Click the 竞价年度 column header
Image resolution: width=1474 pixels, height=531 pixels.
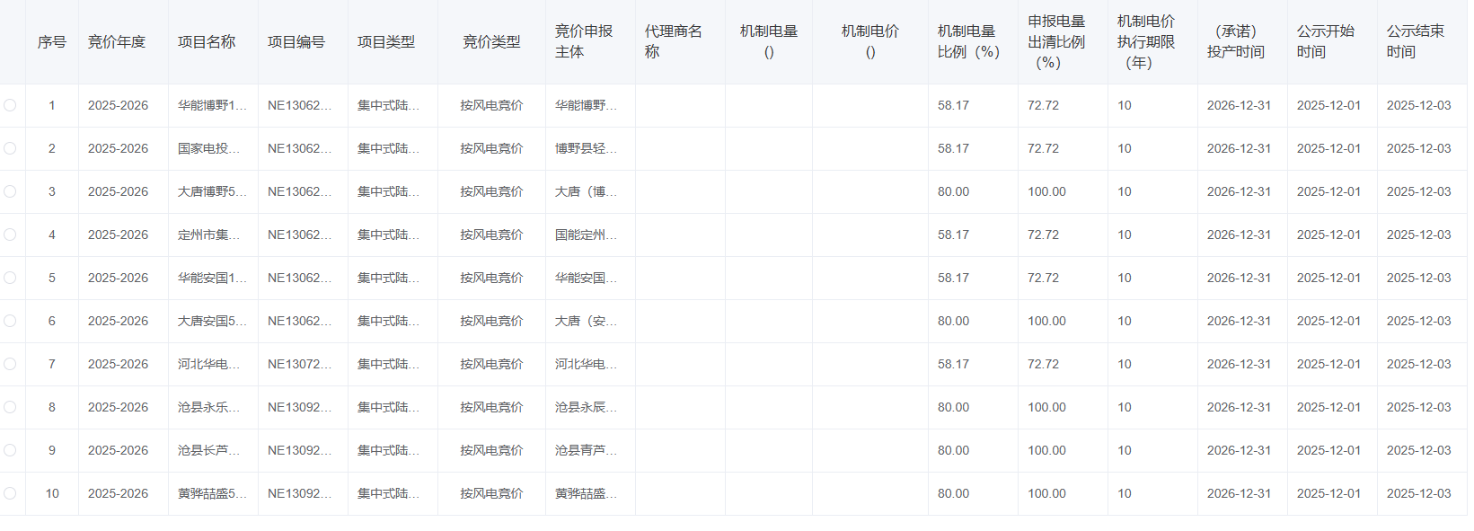click(117, 42)
